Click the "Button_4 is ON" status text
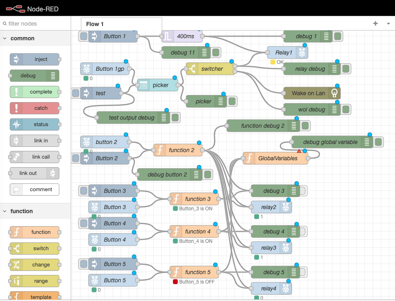395x301 pixels. point(196,241)
